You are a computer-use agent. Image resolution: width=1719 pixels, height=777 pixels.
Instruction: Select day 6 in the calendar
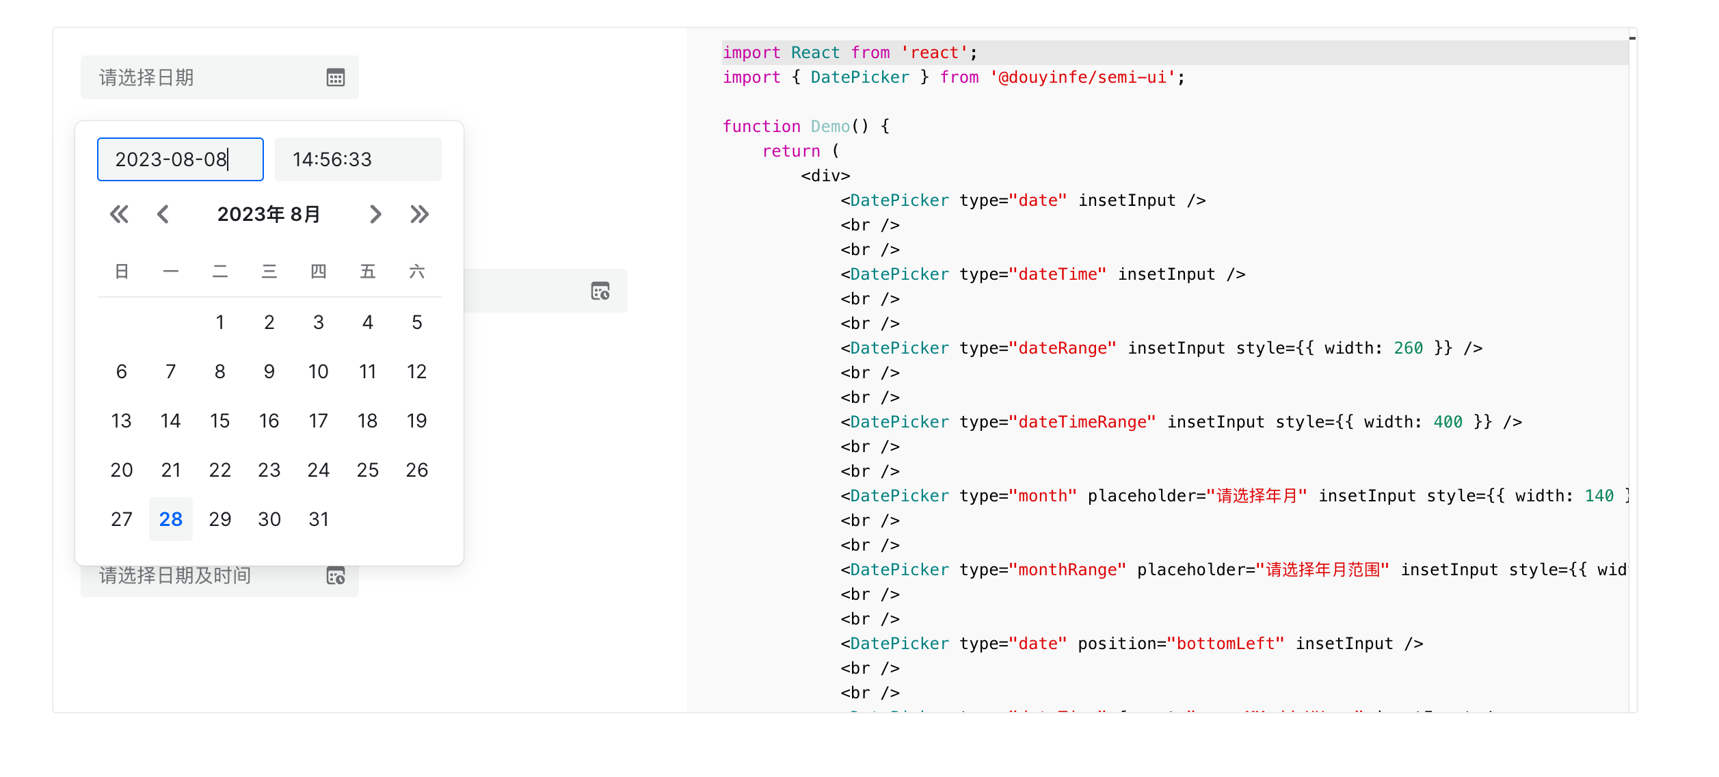point(121,371)
